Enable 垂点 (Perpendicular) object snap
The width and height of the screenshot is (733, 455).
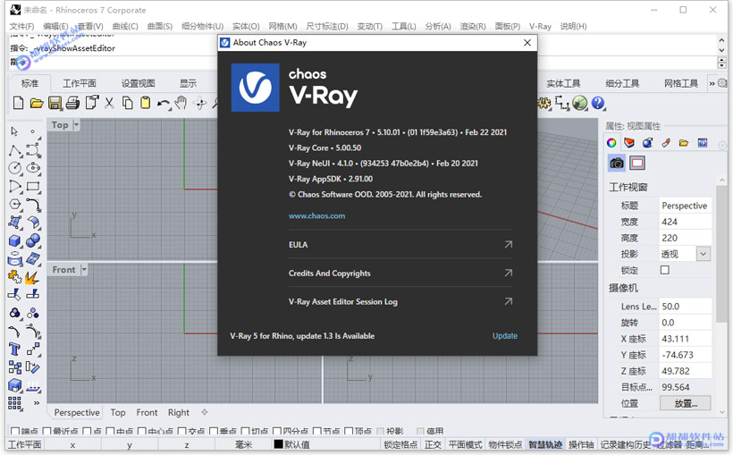[214, 431]
